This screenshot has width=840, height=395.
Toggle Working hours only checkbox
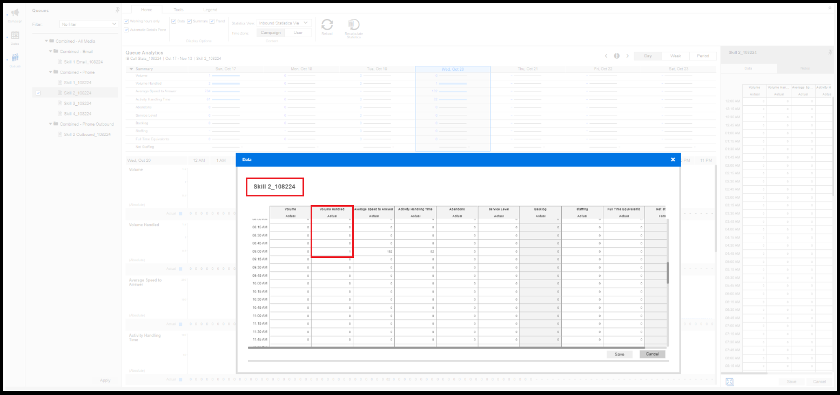click(x=126, y=21)
